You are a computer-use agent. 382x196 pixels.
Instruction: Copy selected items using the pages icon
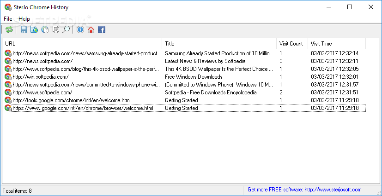click(x=56, y=29)
